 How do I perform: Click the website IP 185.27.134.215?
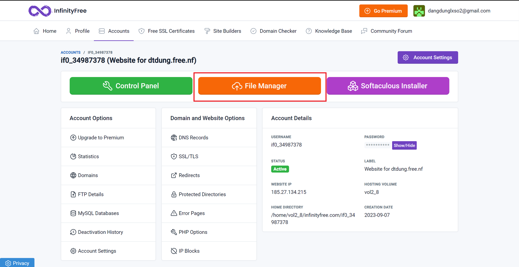click(289, 192)
